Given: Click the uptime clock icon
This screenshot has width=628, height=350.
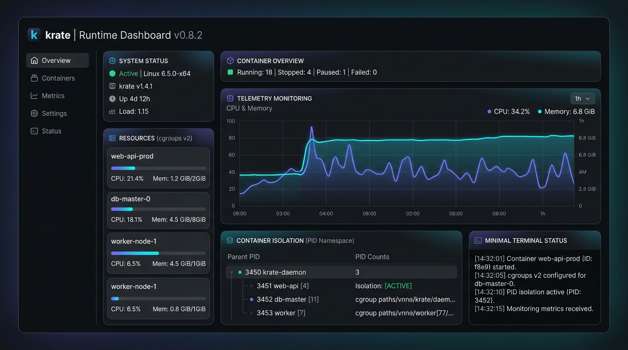Looking at the screenshot, I should point(112,99).
